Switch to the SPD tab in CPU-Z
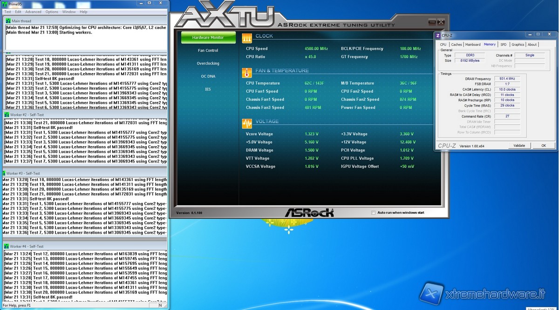This screenshot has height=310, width=559. (503, 45)
